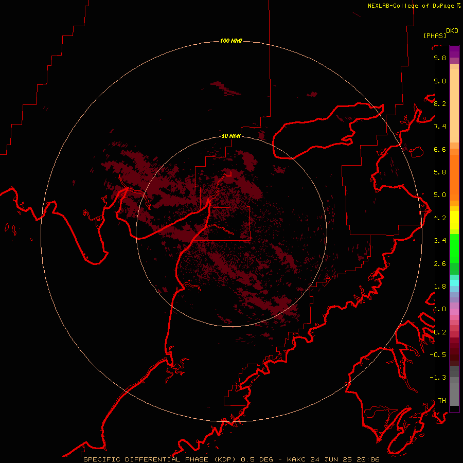Click the 9.0 value on the scale

[440, 81]
